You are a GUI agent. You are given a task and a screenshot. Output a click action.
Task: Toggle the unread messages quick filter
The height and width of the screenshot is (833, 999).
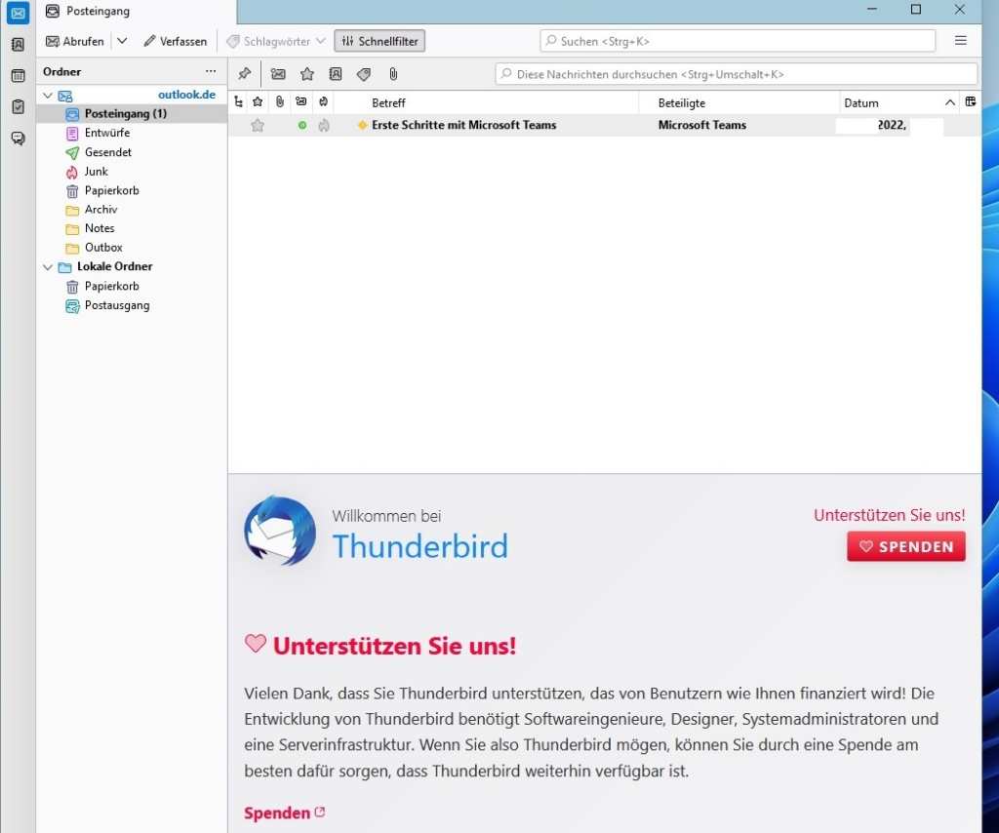pyautogui.click(x=278, y=74)
